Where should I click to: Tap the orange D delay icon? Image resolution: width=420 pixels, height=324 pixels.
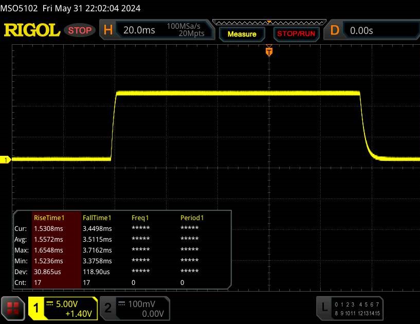tap(335, 30)
